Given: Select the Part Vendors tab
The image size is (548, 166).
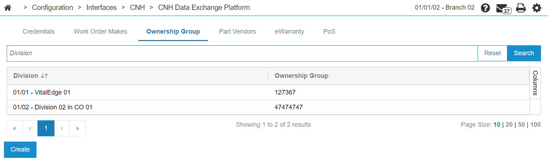Looking at the screenshot, I should tap(237, 32).
